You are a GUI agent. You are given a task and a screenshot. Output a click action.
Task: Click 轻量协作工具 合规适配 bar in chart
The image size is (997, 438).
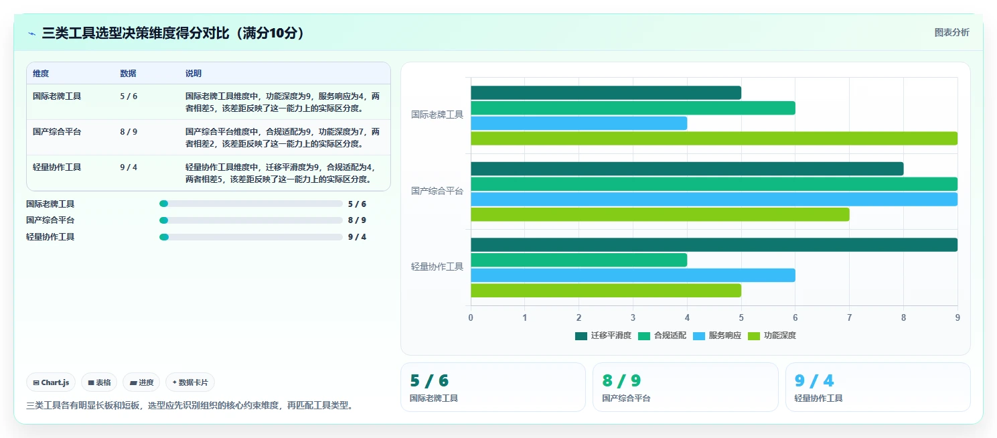(x=579, y=260)
